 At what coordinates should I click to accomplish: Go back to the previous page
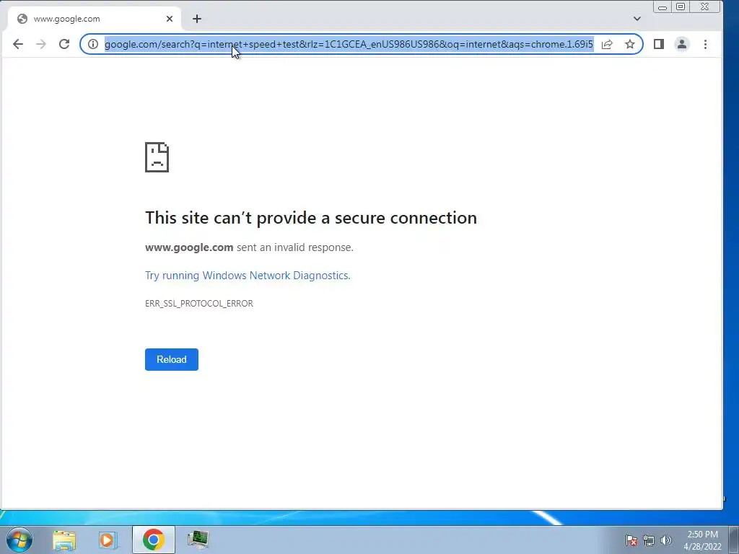[18, 44]
